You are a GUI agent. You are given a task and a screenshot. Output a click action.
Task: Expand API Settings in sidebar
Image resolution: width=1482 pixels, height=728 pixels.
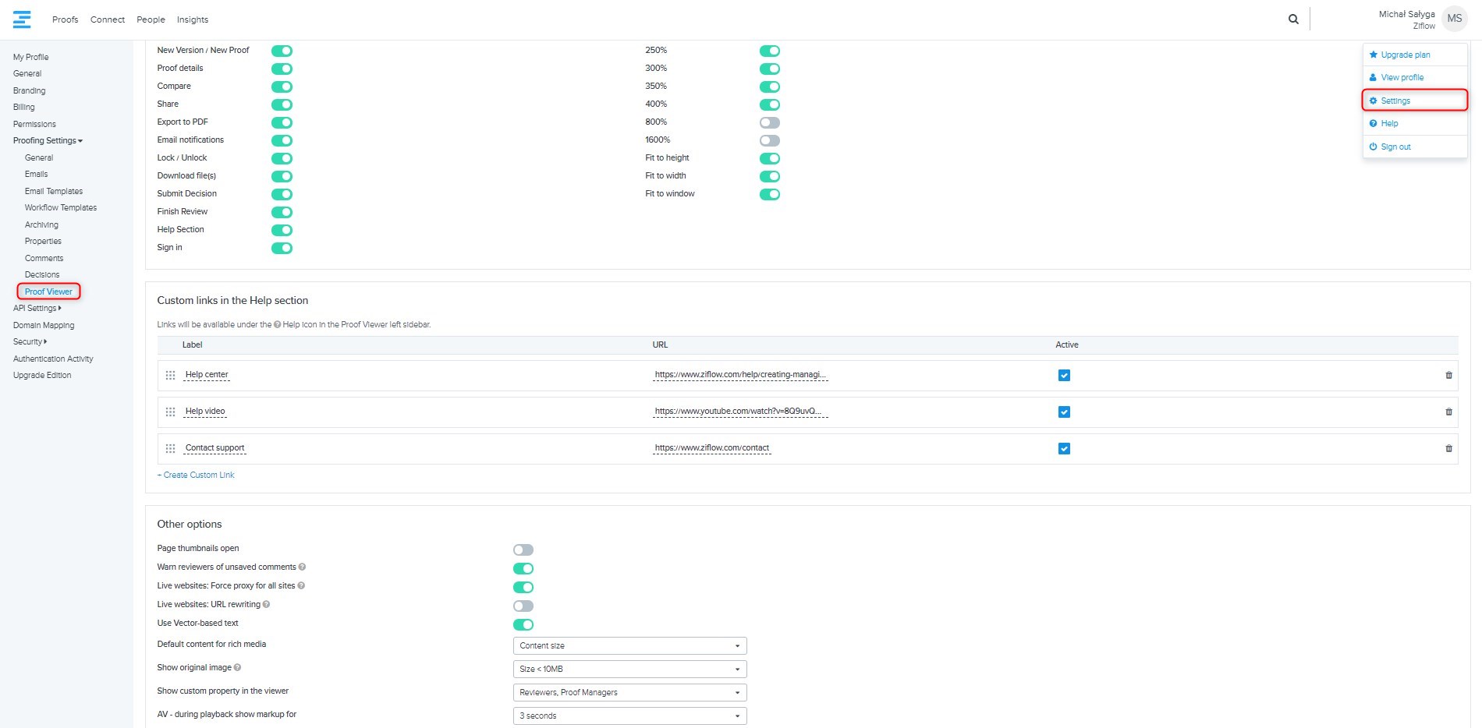tap(37, 309)
